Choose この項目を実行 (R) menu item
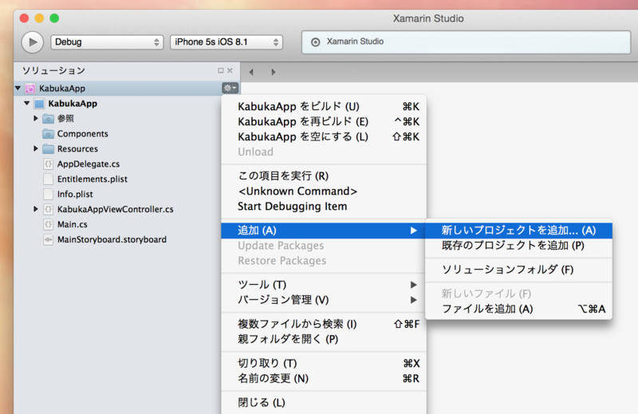This screenshot has width=638, height=414. pyautogui.click(x=324, y=175)
